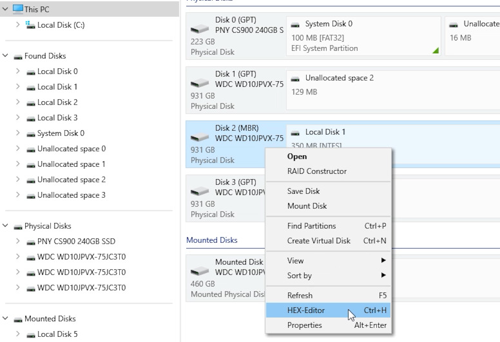The image size is (500, 342).
Task: Click the 16 MB Unallocated partition icon
Action: (x=454, y=24)
